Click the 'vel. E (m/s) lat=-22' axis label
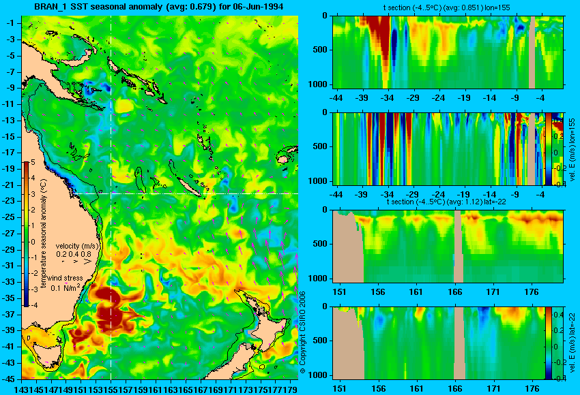This screenshot has height=395, width=580. (x=572, y=344)
